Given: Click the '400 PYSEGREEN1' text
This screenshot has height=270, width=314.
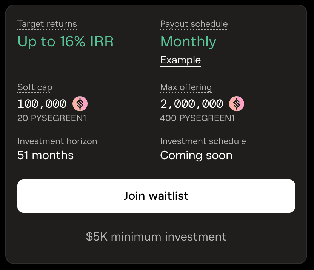Looking at the screenshot, I should tap(197, 118).
